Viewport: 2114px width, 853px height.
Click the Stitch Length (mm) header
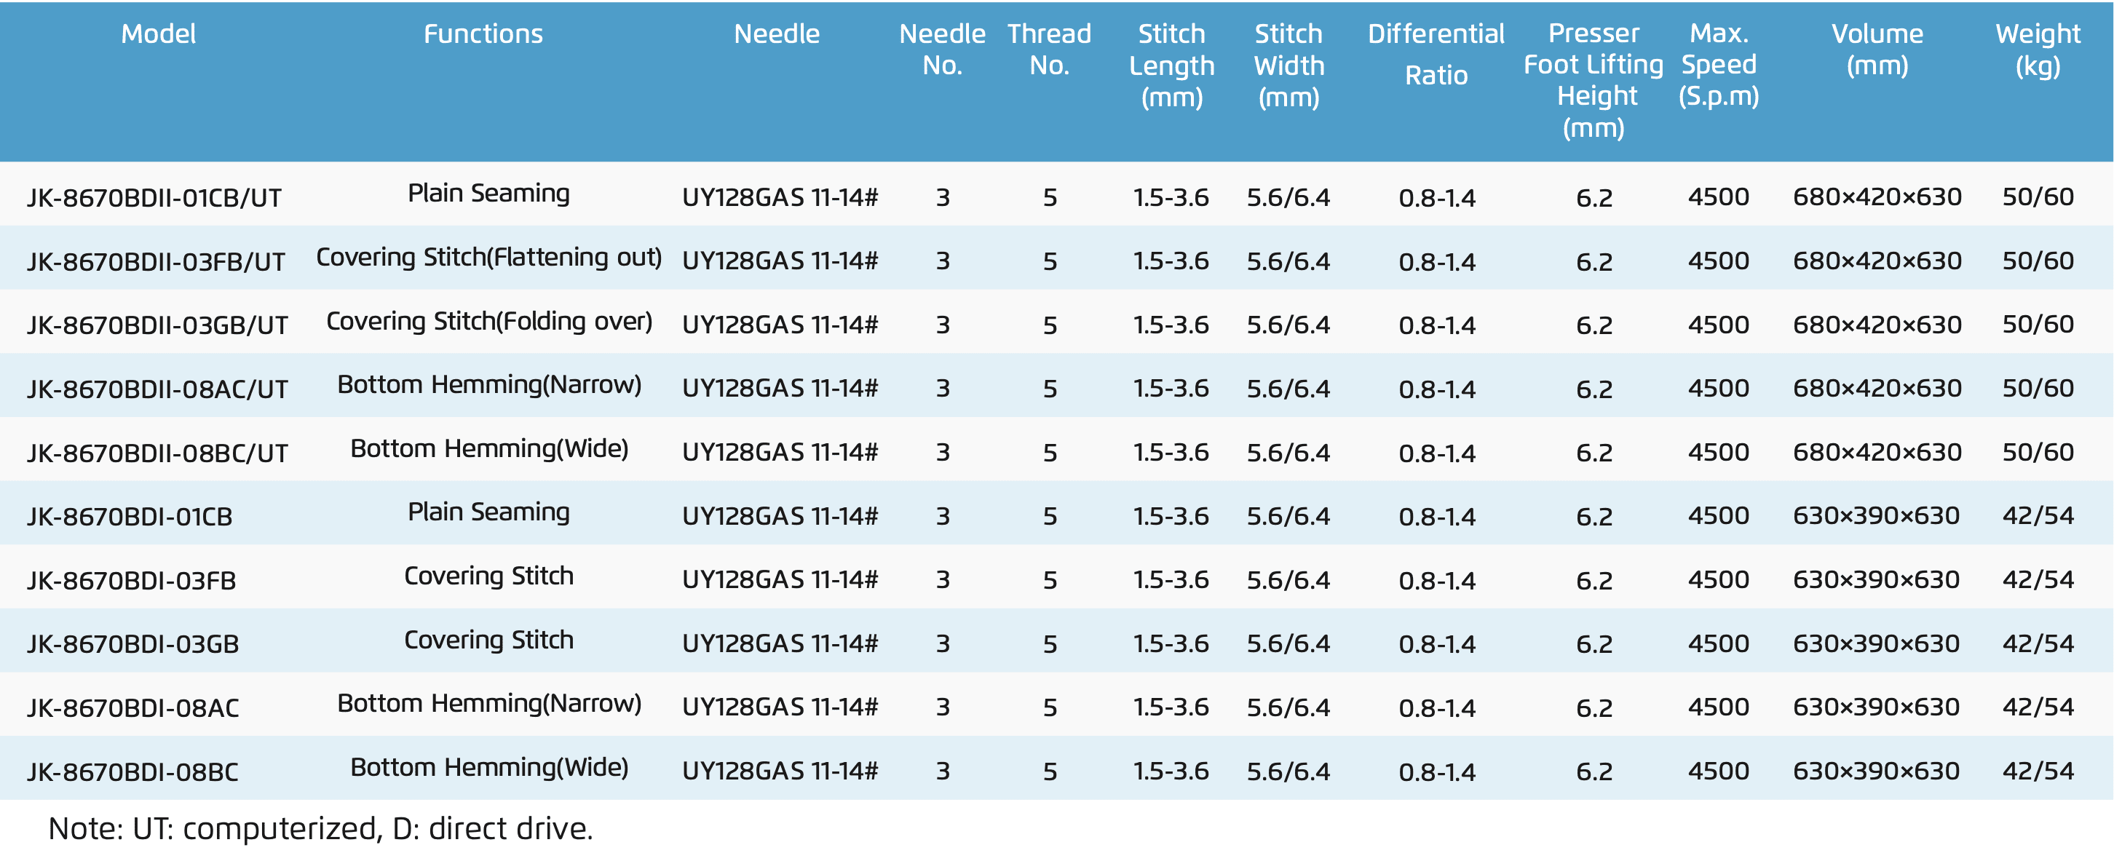(1172, 65)
